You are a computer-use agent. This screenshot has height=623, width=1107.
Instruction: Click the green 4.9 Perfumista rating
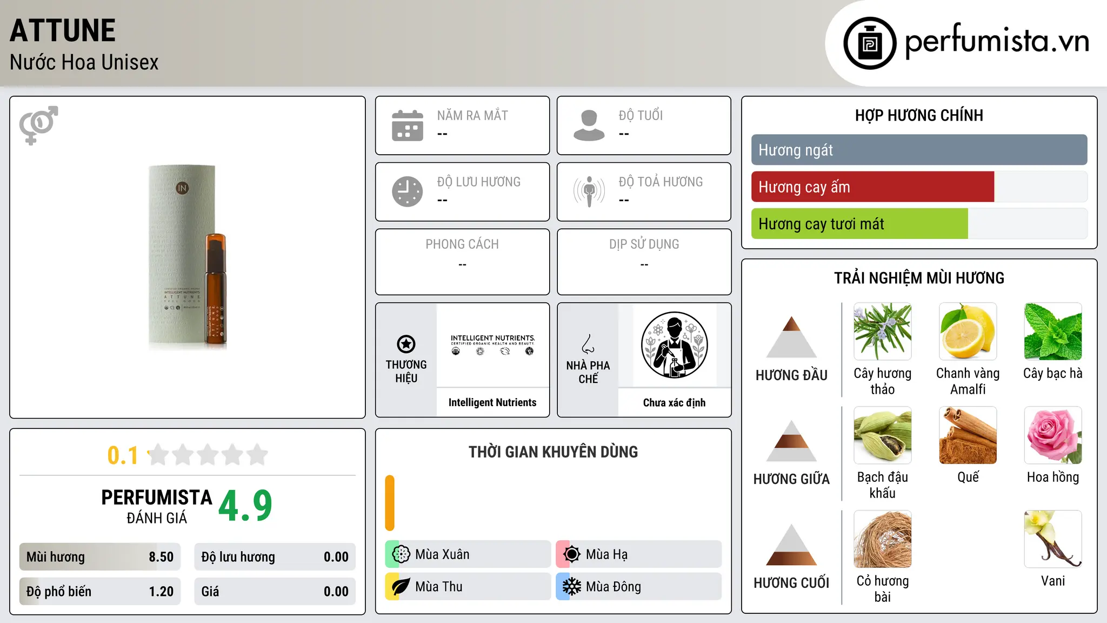click(245, 506)
